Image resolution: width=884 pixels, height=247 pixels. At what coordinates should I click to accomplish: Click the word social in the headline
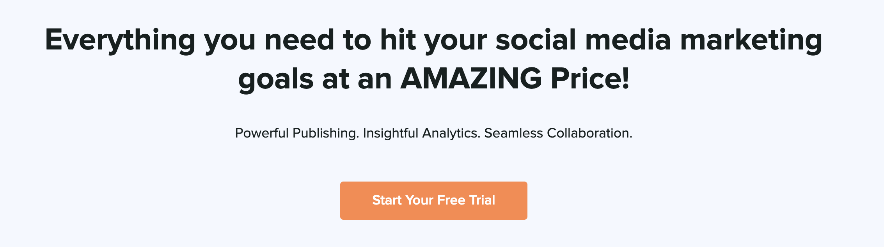[x=536, y=39]
